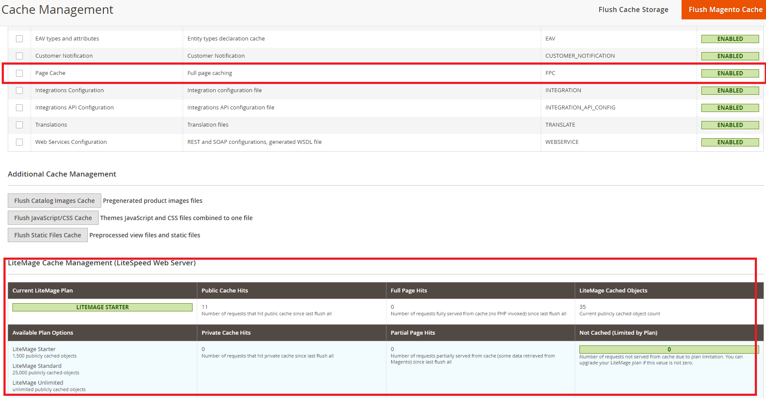This screenshot has width=766, height=398.
Task: Click the Public Cache Hits value 11
Action: click(x=205, y=307)
